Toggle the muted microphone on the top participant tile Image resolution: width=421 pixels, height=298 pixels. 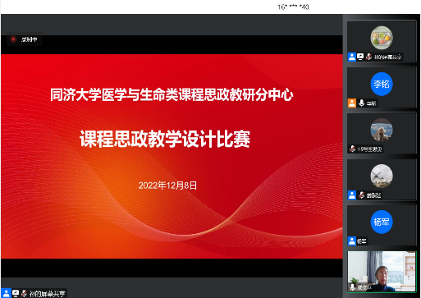(368, 57)
